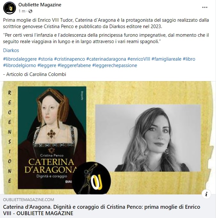
Task: Click the #storia hashtag
Action: point(45,59)
